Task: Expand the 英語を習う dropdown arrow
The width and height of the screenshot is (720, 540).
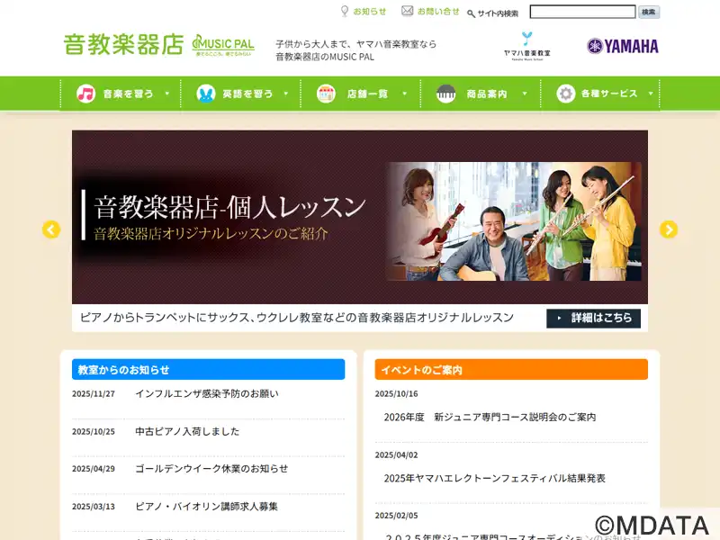Action: (286, 94)
